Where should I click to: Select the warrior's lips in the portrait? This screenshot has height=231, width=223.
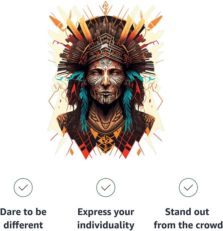[106, 93]
